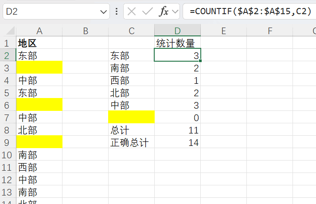Click header cell 统计数量 in D1
316x204 pixels.
click(x=178, y=43)
